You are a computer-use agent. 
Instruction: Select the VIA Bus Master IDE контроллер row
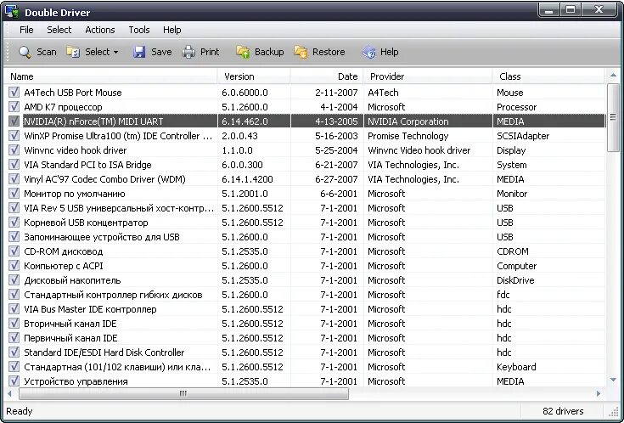(x=305, y=308)
